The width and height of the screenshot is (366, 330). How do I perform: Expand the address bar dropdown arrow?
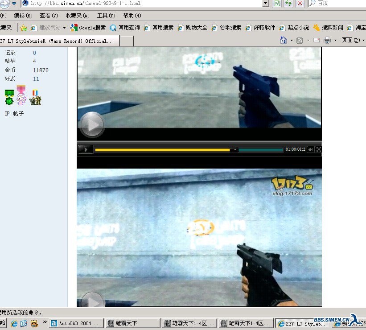(x=265, y=3)
